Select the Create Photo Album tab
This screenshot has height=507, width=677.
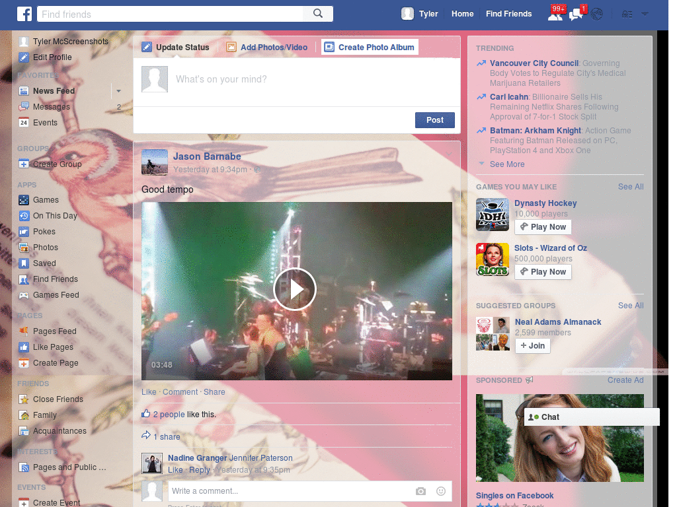(x=370, y=48)
